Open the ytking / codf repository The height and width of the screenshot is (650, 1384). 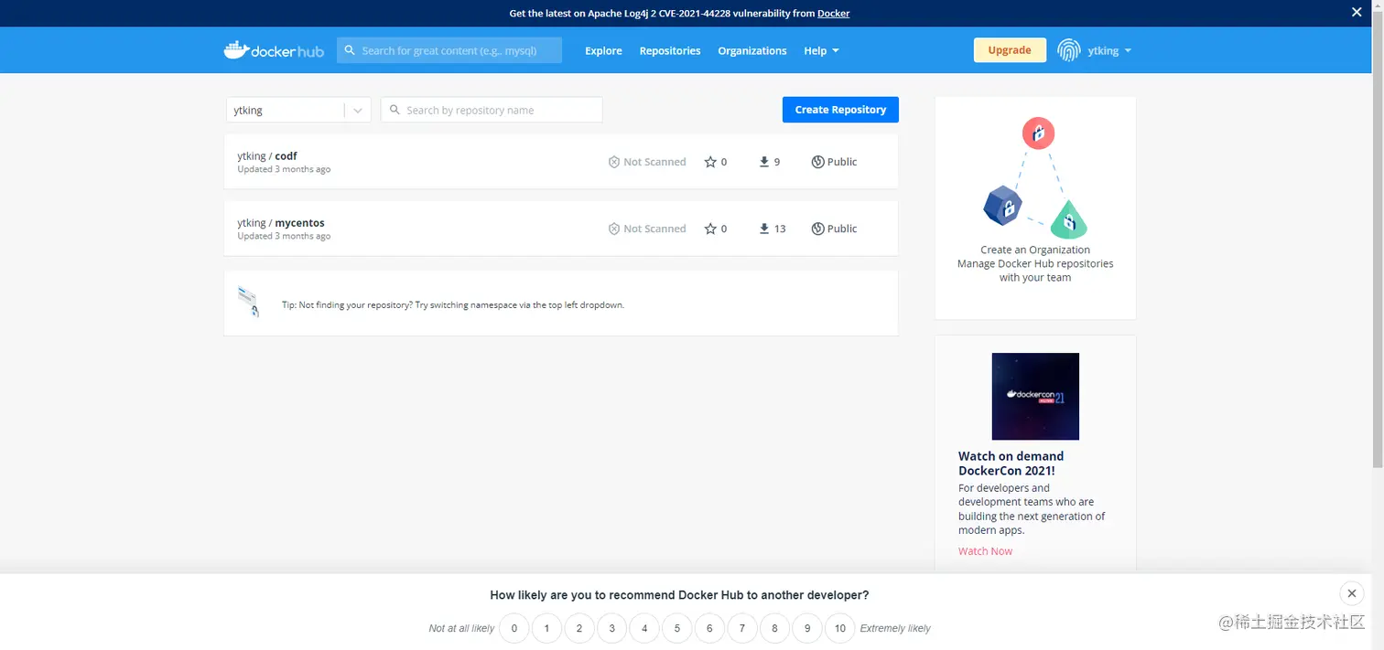[267, 155]
